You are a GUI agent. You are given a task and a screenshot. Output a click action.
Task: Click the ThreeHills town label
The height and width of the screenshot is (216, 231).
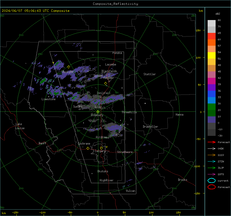pyautogui.click(x=129, y=112)
